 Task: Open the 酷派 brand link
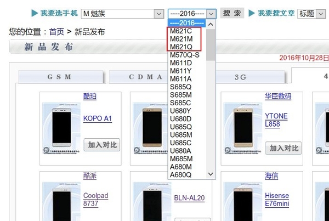click(90, 175)
